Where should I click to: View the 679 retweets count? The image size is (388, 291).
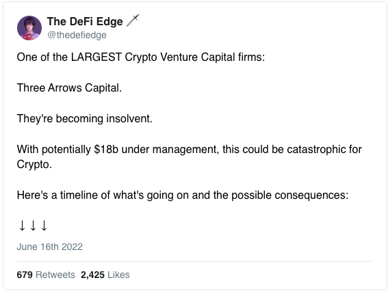click(25, 275)
